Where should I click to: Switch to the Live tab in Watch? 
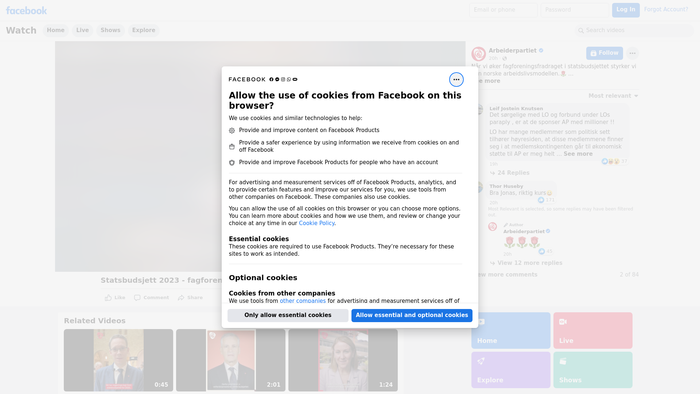coord(82,31)
